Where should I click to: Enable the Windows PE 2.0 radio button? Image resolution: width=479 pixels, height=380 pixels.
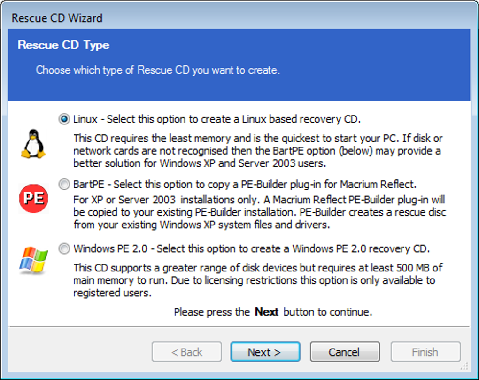pyautogui.click(x=64, y=248)
